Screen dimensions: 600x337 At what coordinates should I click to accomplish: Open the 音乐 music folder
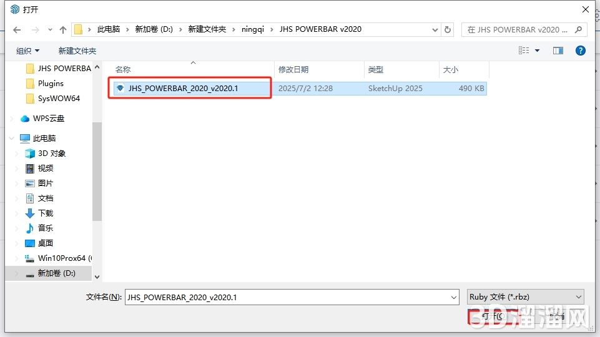(46, 228)
